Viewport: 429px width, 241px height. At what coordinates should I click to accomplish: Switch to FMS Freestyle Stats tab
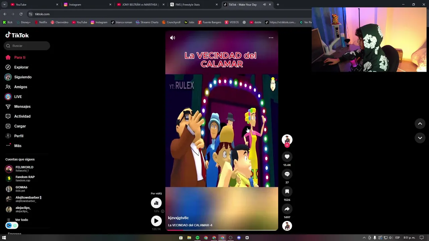[193, 5]
